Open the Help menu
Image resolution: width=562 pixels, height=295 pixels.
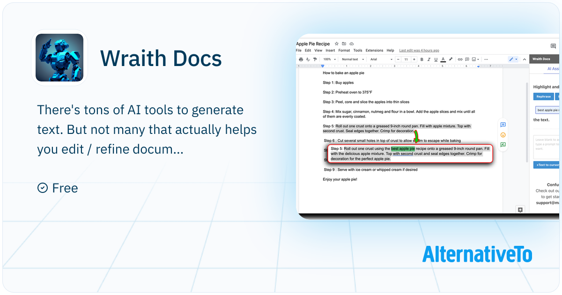click(x=390, y=51)
